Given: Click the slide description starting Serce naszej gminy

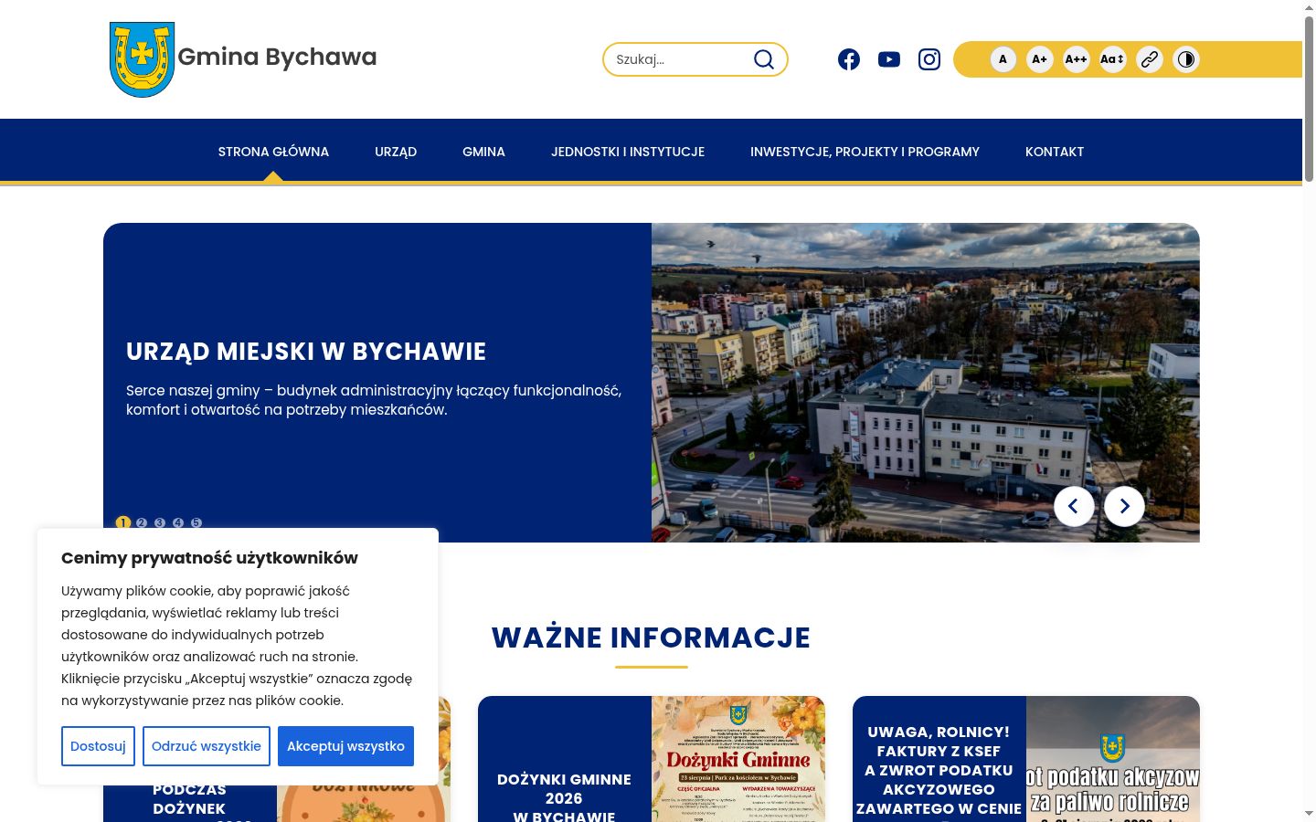Looking at the screenshot, I should click(x=374, y=400).
